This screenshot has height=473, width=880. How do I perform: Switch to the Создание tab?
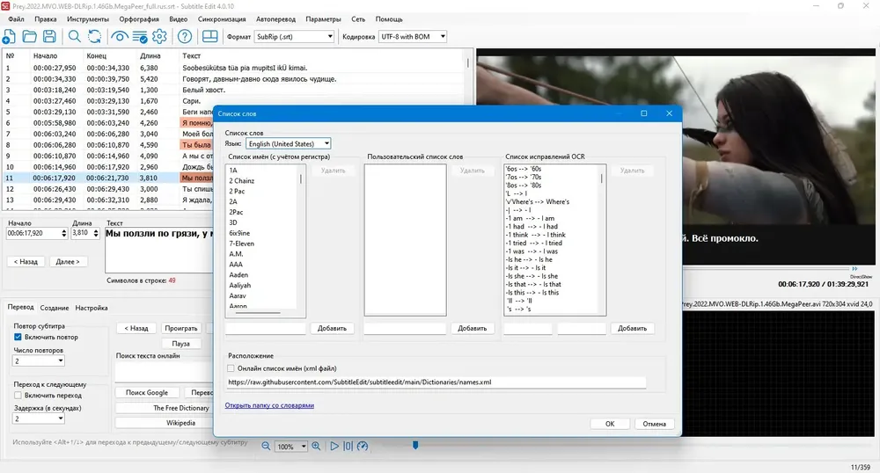coord(55,308)
